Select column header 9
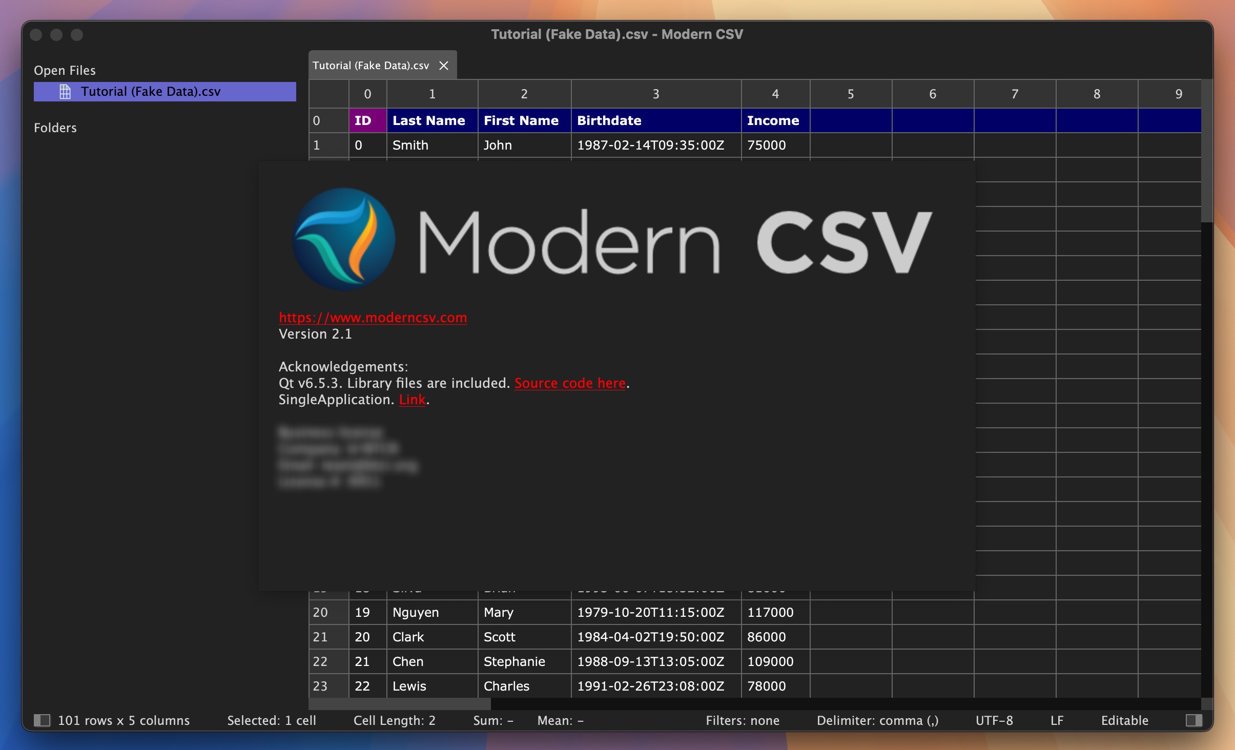1235x750 pixels. click(x=1170, y=94)
